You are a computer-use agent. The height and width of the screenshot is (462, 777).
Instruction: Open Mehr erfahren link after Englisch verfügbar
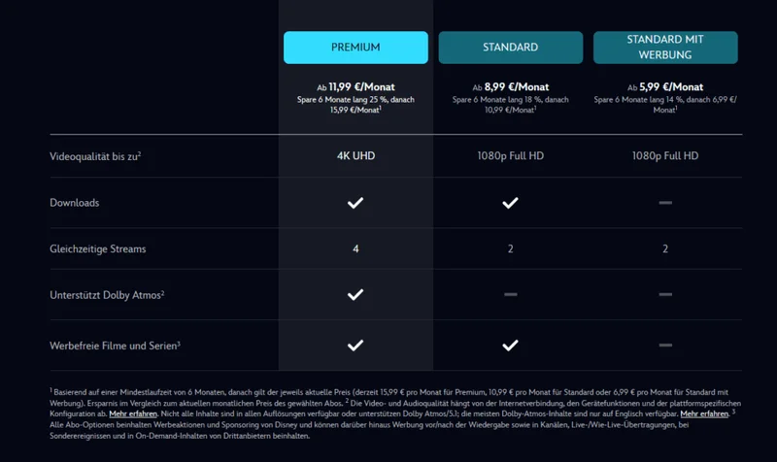click(x=704, y=414)
